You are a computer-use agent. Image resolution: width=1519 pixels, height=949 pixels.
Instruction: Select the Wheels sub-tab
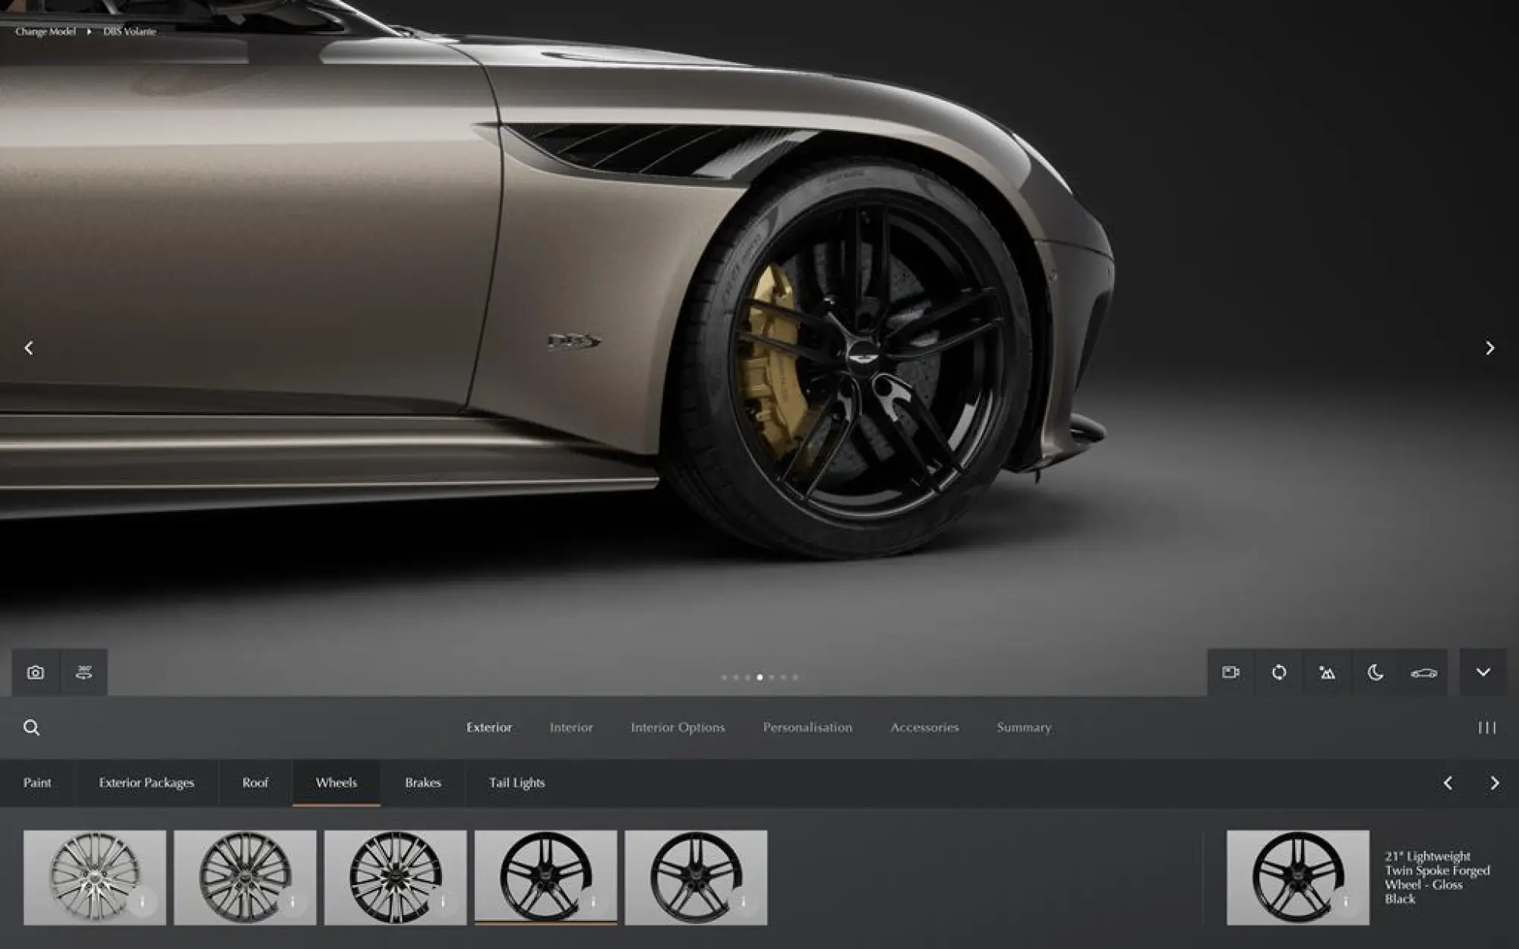[336, 783]
